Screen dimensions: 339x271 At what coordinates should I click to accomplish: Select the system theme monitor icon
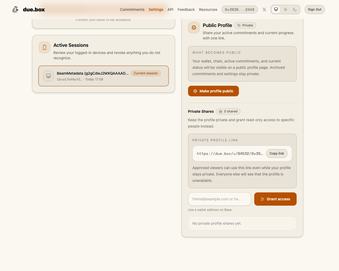276,10
